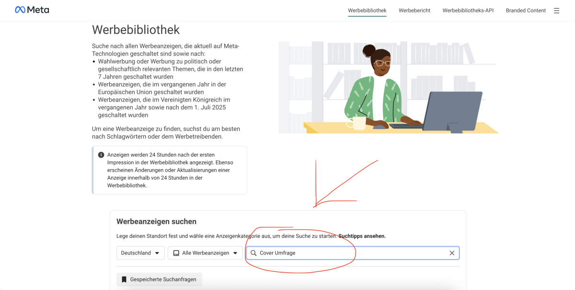Switch to the Werbebibliothek tab

click(367, 11)
